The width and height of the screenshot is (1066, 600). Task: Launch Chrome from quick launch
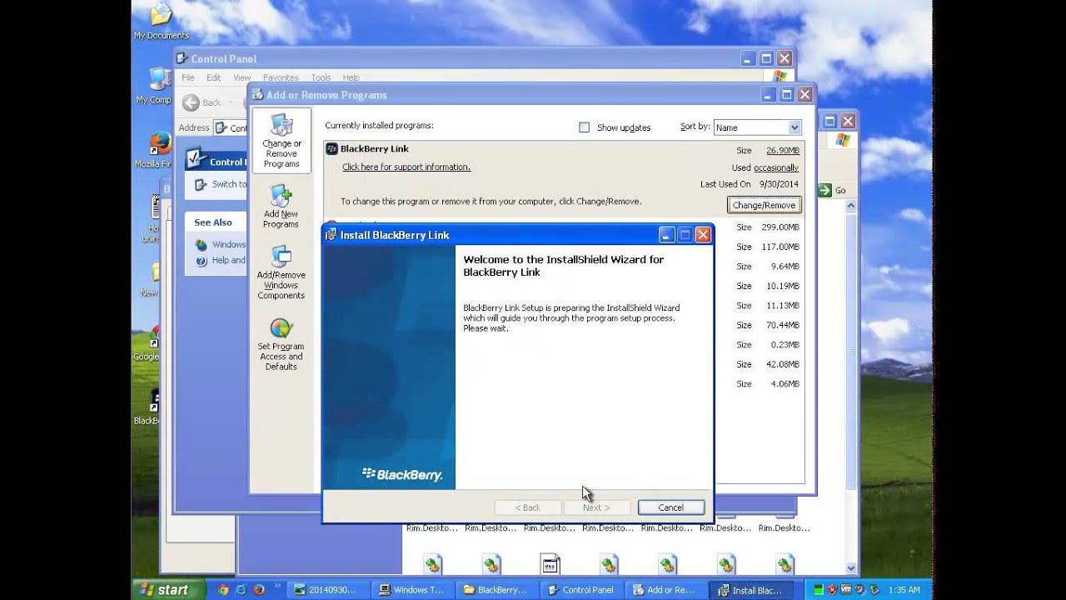pos(223,589)
